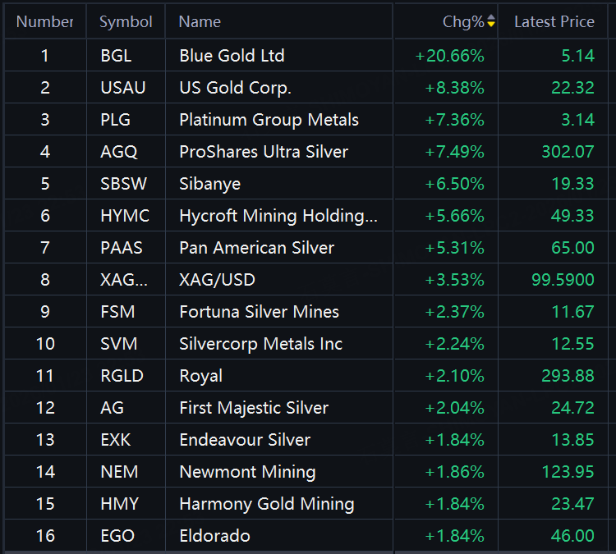Click the Number column header

(45, 22)
